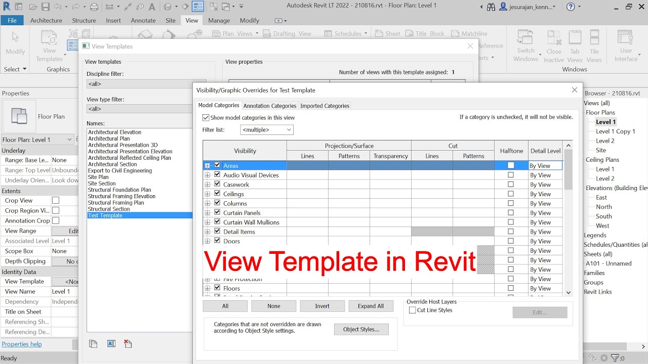Screen dimensions: 648x364
Task: Enable the Cut Line Styles checkbox
Action: [x=413, y=310]
